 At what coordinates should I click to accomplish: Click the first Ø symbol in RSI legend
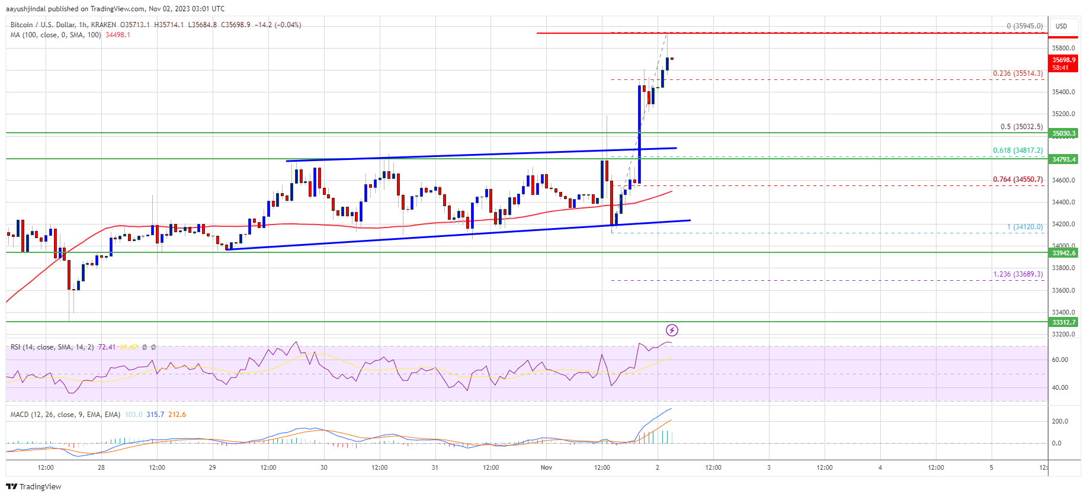[x=146, y=347]
